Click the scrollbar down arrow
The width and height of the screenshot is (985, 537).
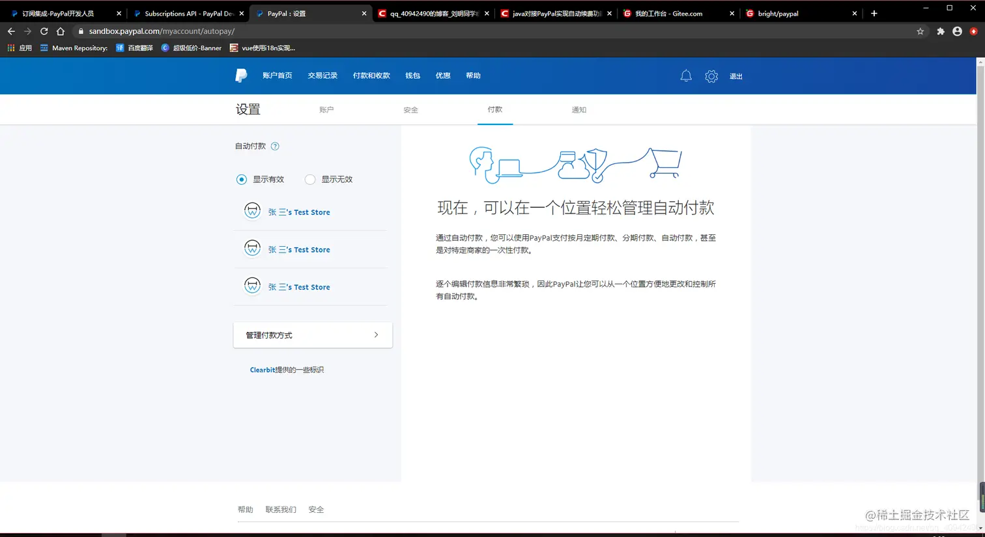(x=981, y=528)
